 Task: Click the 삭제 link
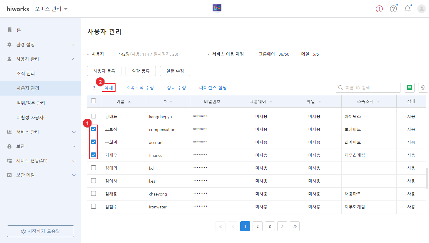108,88
